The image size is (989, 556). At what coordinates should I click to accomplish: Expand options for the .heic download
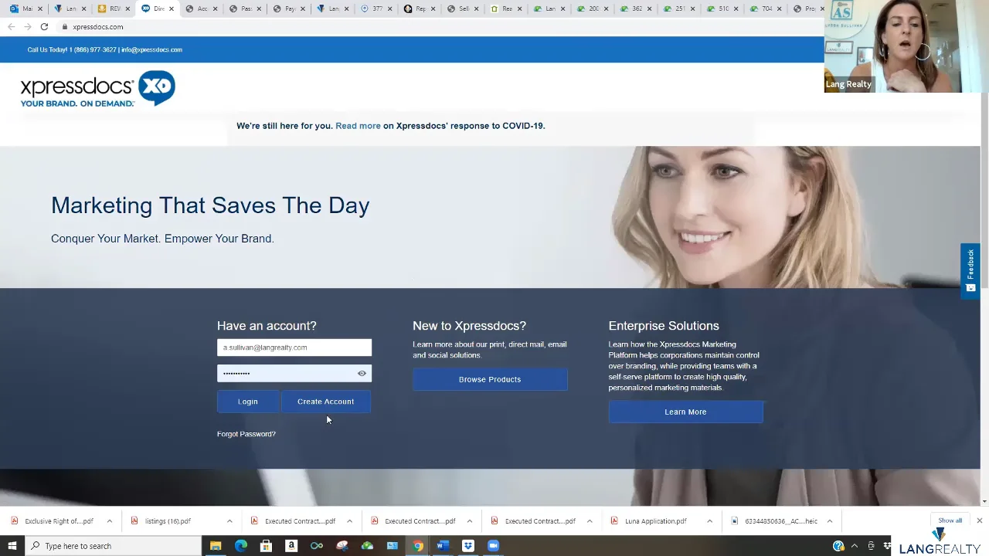(x=830, y=521)
